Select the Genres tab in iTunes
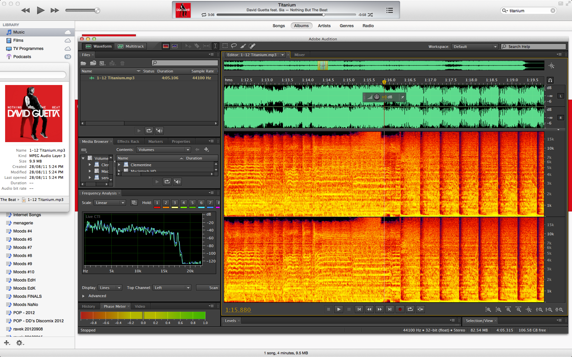 347,26
